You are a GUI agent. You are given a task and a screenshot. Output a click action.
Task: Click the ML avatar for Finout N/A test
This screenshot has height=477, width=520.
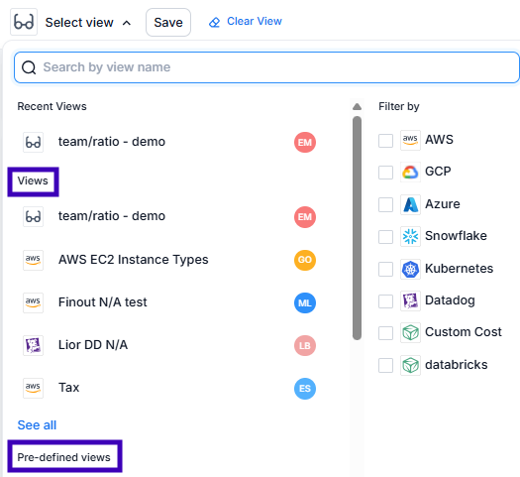click(x=305, y=302)
